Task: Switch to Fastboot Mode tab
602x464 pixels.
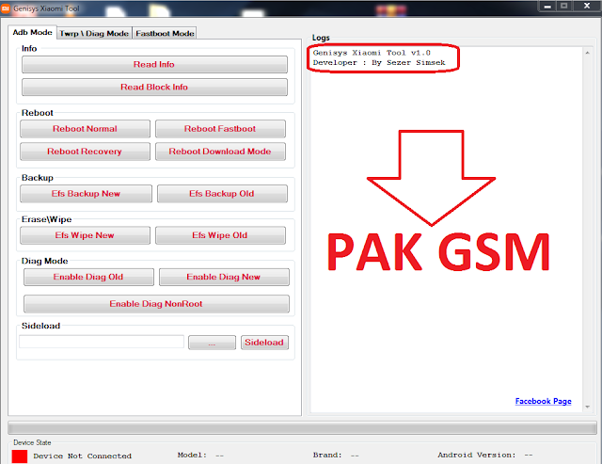Action: (x=166, y=34)
